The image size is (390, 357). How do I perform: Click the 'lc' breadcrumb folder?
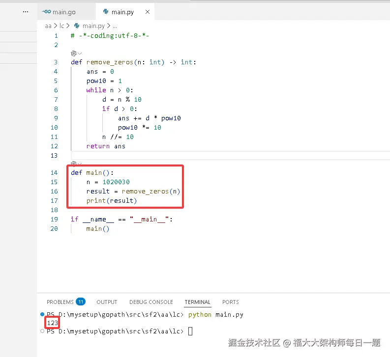coord(61,26)
